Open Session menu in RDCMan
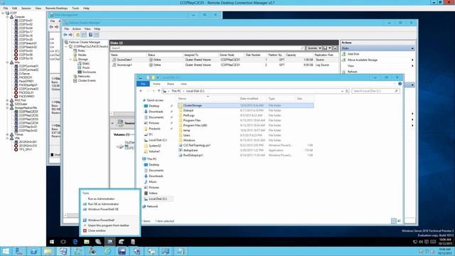The width and height of the screenshot is (455, 256). [x=26, y=9]
